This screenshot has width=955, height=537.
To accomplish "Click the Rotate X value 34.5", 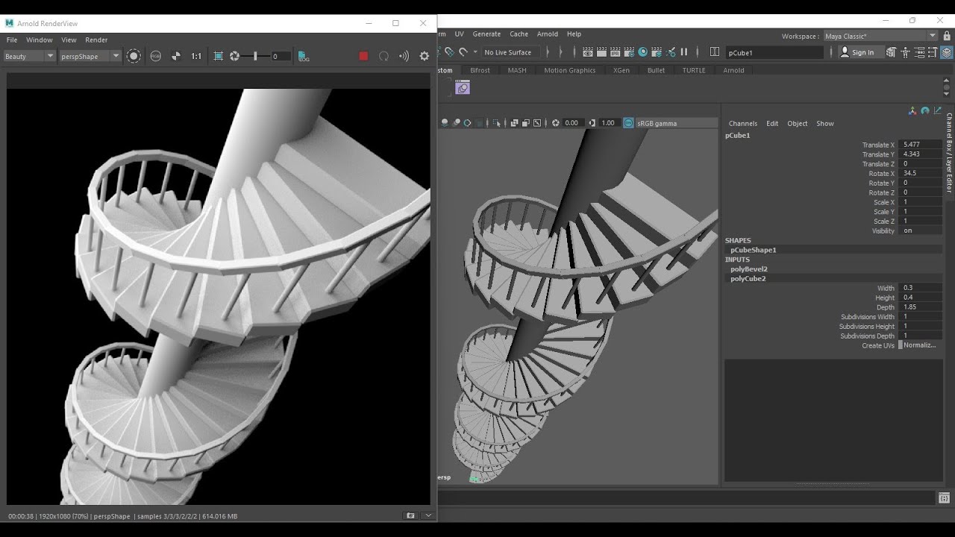I will point(921,173).
